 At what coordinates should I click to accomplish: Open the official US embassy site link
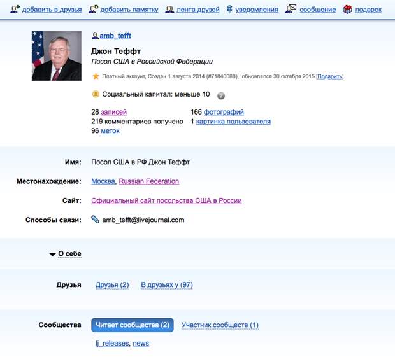166,200
